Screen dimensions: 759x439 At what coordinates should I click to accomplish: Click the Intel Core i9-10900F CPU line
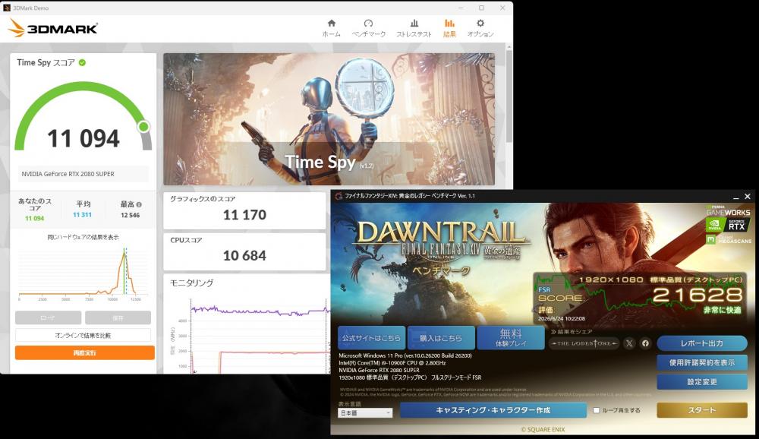[x=392, y=363]
